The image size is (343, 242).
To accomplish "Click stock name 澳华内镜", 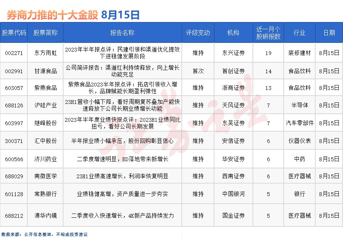I will [x=46, y=215].
